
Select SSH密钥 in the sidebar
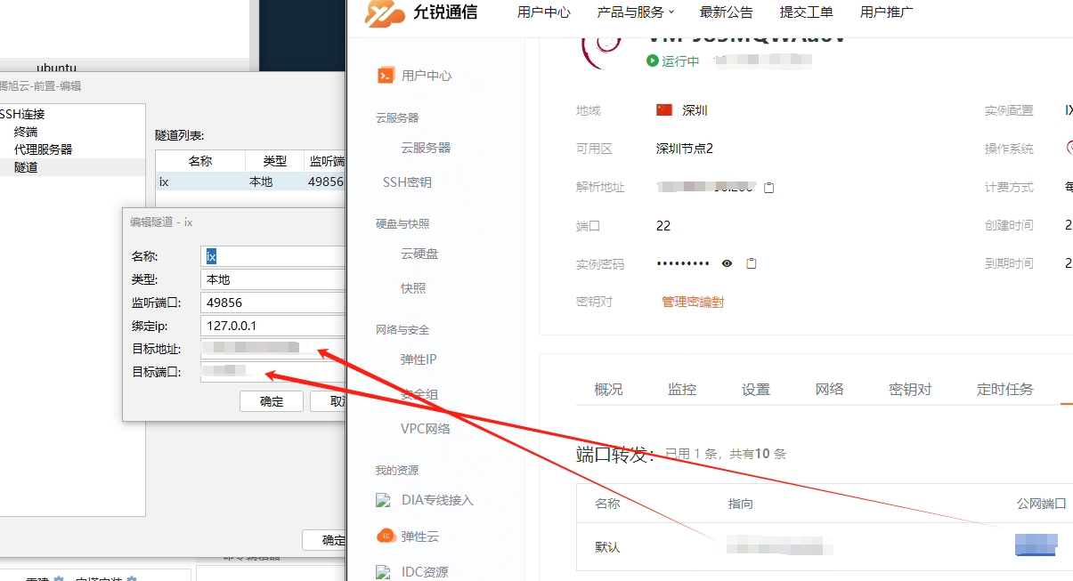407,182
